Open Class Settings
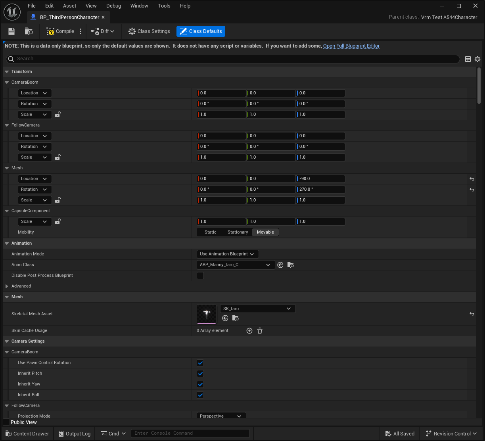The width and height of the screenshot is (485, 441). (149, 31)
